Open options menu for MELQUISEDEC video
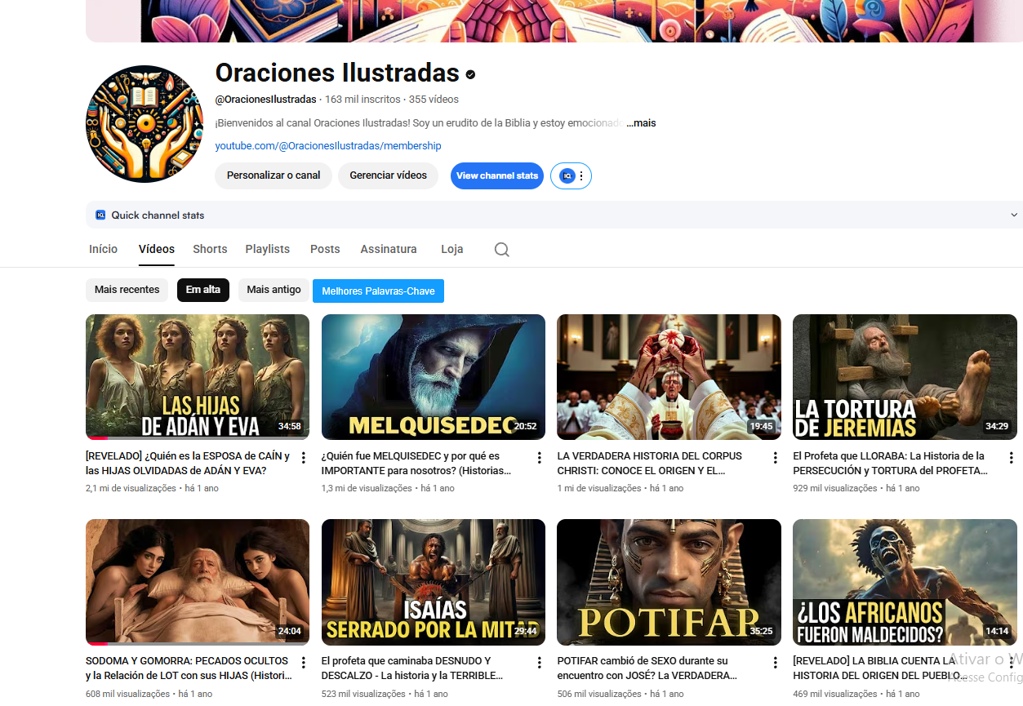The width and height of the screenshot is (1023, 706). pos(540,458)
